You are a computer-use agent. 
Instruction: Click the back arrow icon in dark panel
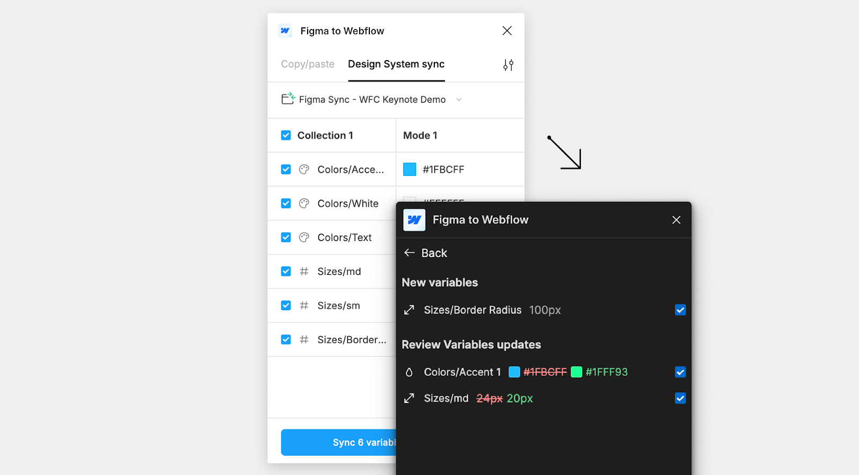[x=410, y=253]
